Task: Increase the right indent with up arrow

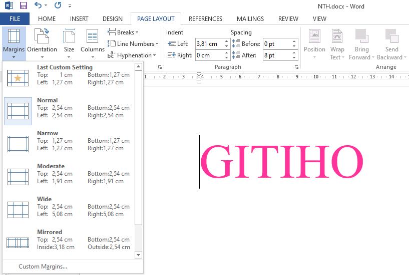Action: 226,52
